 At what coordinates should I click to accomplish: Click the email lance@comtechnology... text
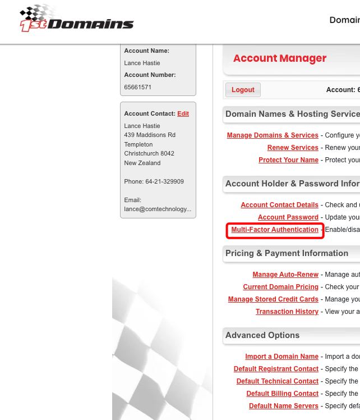[x=158, y=209]
